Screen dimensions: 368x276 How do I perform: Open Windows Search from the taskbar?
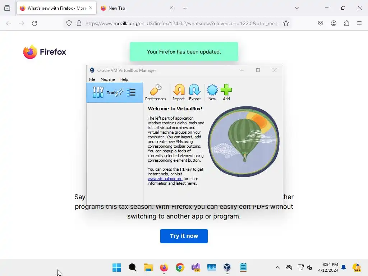[x=133, y=267]
